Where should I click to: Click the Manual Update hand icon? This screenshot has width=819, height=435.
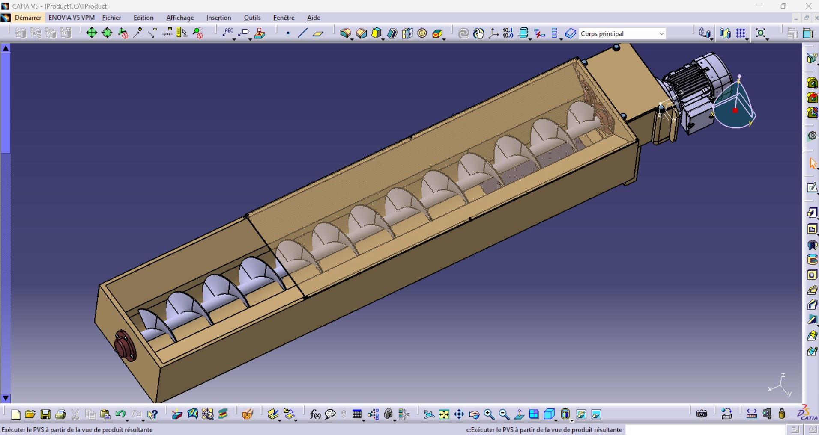(478, 33)
